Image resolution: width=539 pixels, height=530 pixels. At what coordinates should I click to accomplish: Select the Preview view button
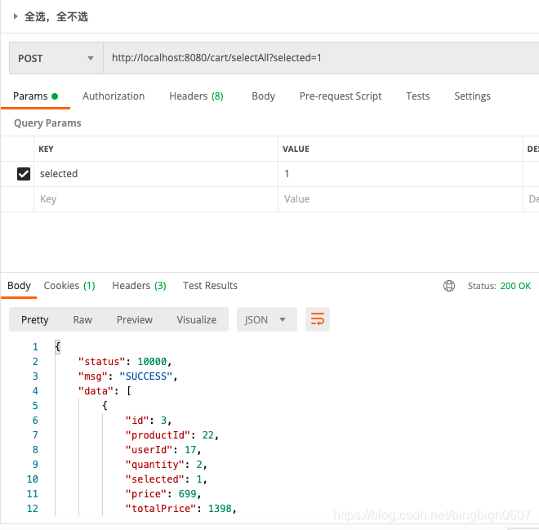point(135,319)
